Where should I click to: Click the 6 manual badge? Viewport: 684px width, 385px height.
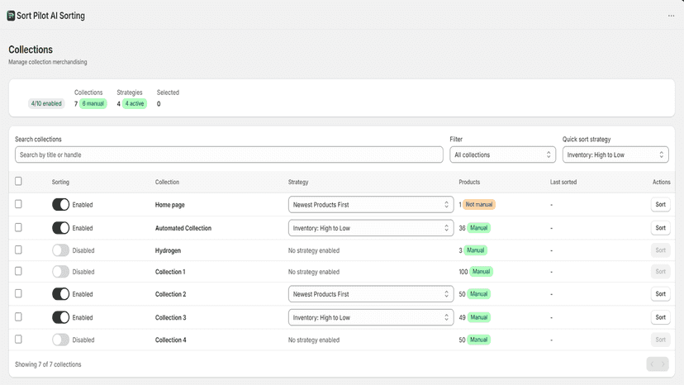93,103
